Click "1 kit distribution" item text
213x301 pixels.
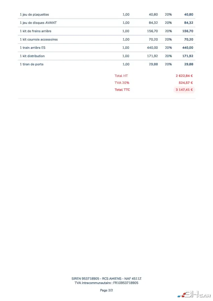32,56
